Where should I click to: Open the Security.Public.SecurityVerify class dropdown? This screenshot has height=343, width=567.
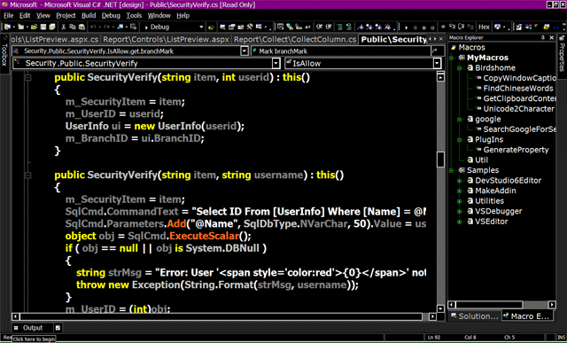[x=276, y=63]
